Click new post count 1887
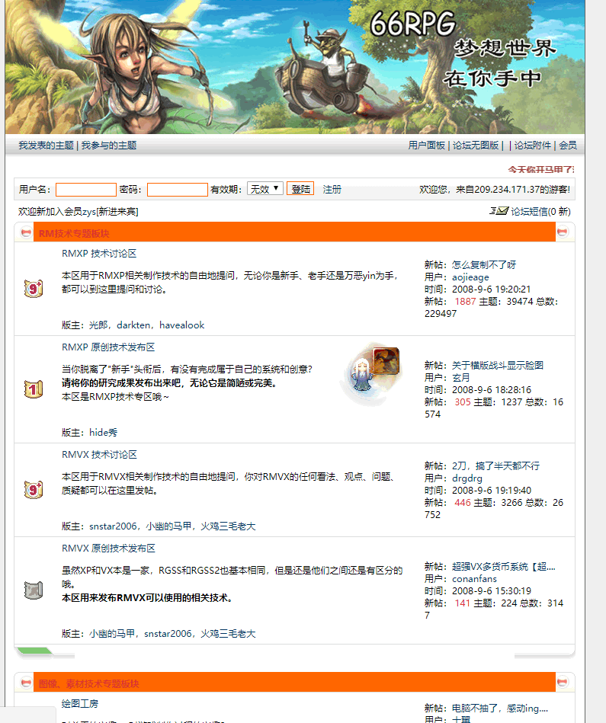Viewport: 606px width, 723px height. coord(465,302)
